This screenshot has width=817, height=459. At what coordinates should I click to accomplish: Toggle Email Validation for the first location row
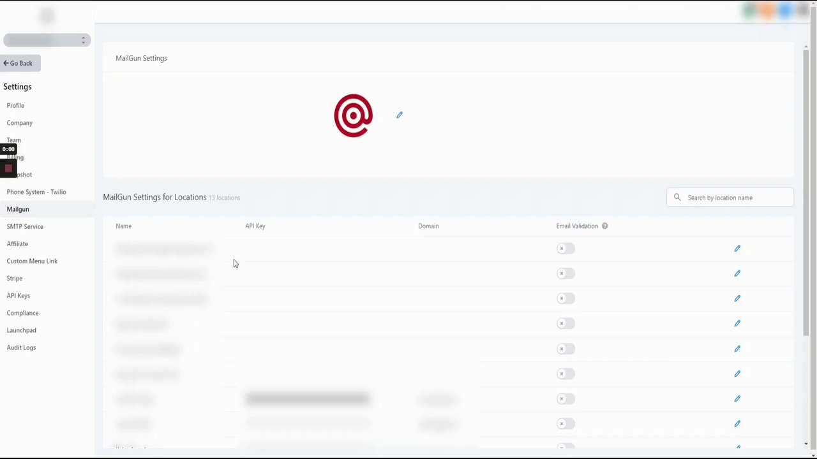click(566, 249)
